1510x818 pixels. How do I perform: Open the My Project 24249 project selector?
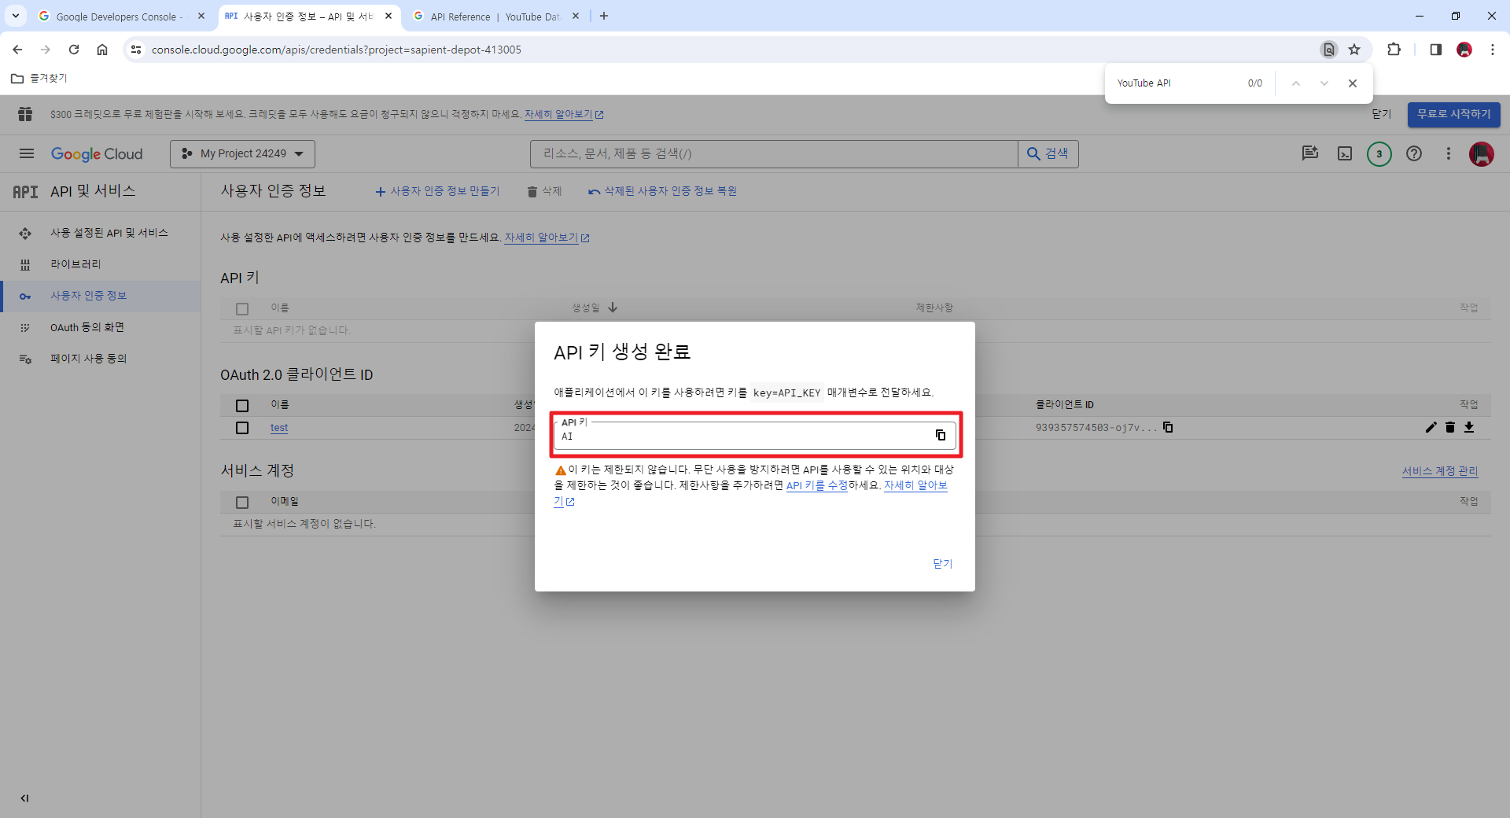(x=241, y=153)
